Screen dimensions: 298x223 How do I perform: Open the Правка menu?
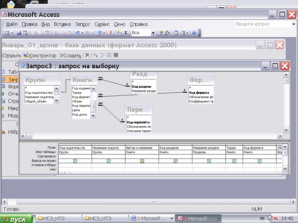point(29,24)
